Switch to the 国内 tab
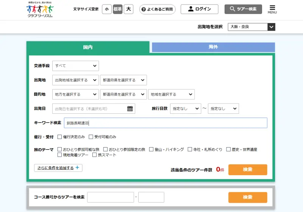The image size is (303, 212). tap(88, 47)
